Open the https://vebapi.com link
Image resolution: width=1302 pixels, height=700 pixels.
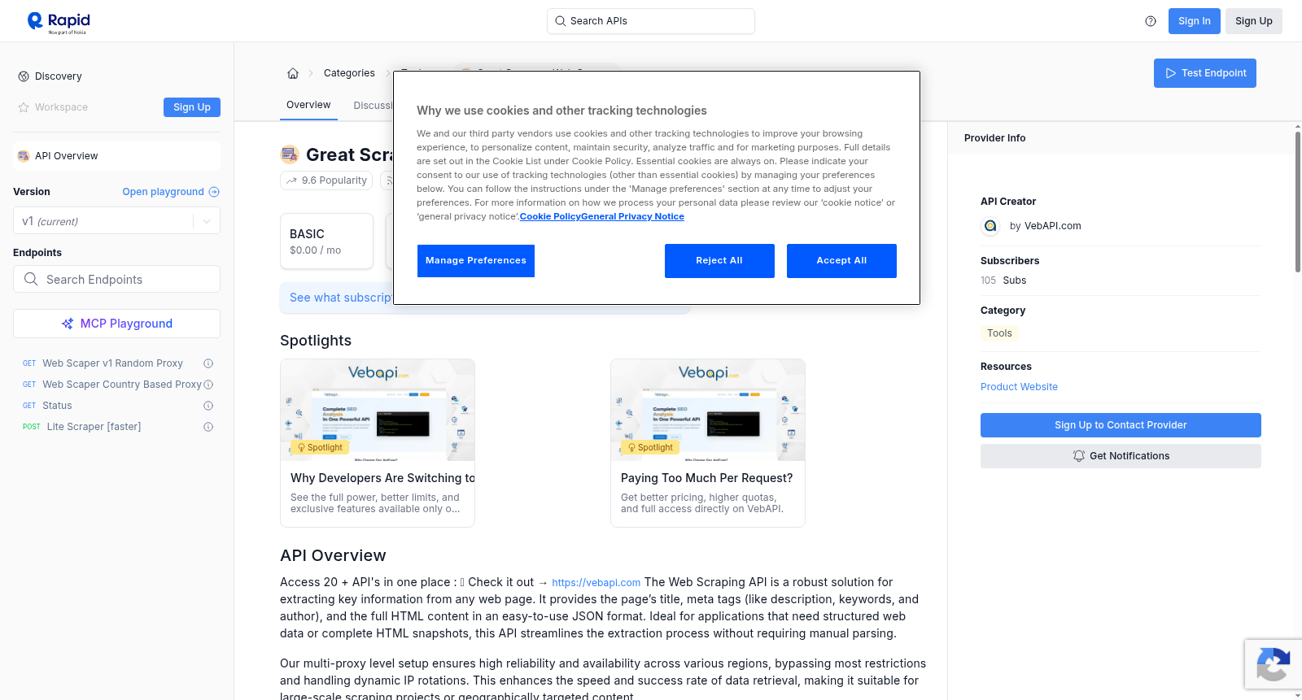596,583
